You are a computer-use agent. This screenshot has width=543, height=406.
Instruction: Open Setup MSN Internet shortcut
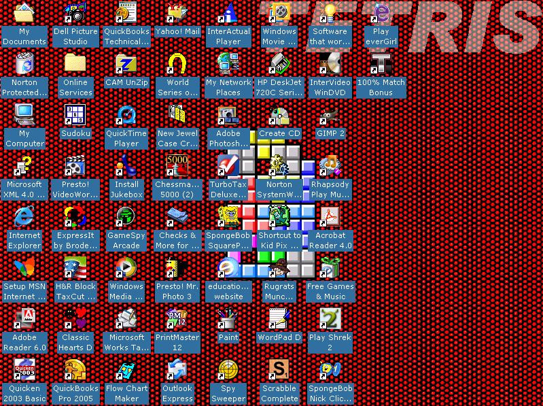[x=24, y=267]
